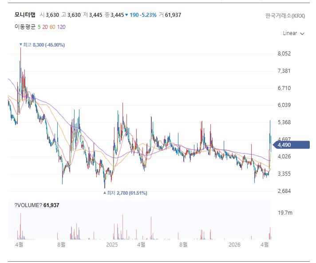The image size is (316, 263).
Task: Click the 60-day moving average label
Action: [52, 27]
